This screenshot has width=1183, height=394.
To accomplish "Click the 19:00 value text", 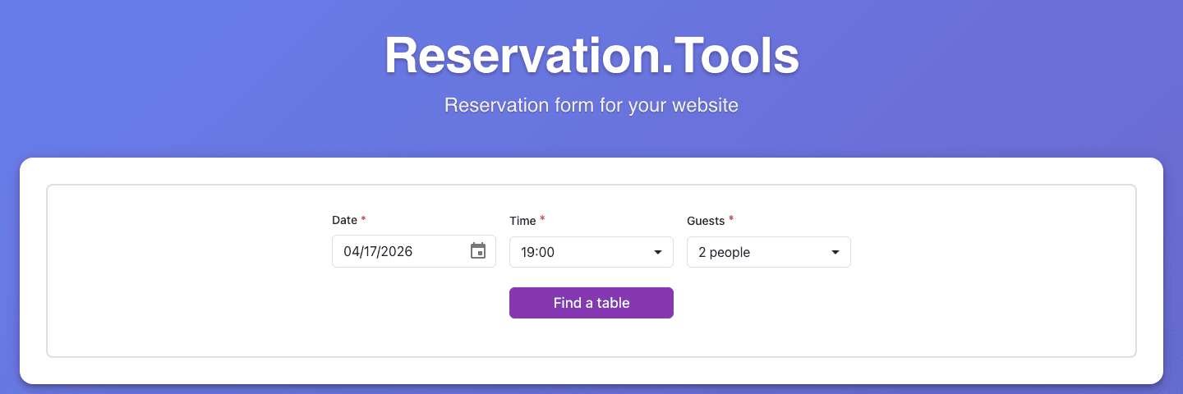I will [x=538, y=253].
